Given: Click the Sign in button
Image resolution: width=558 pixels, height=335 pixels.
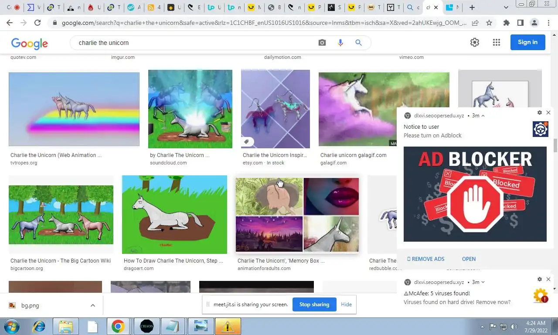Looking at the screenshot, I should [527, 42].
